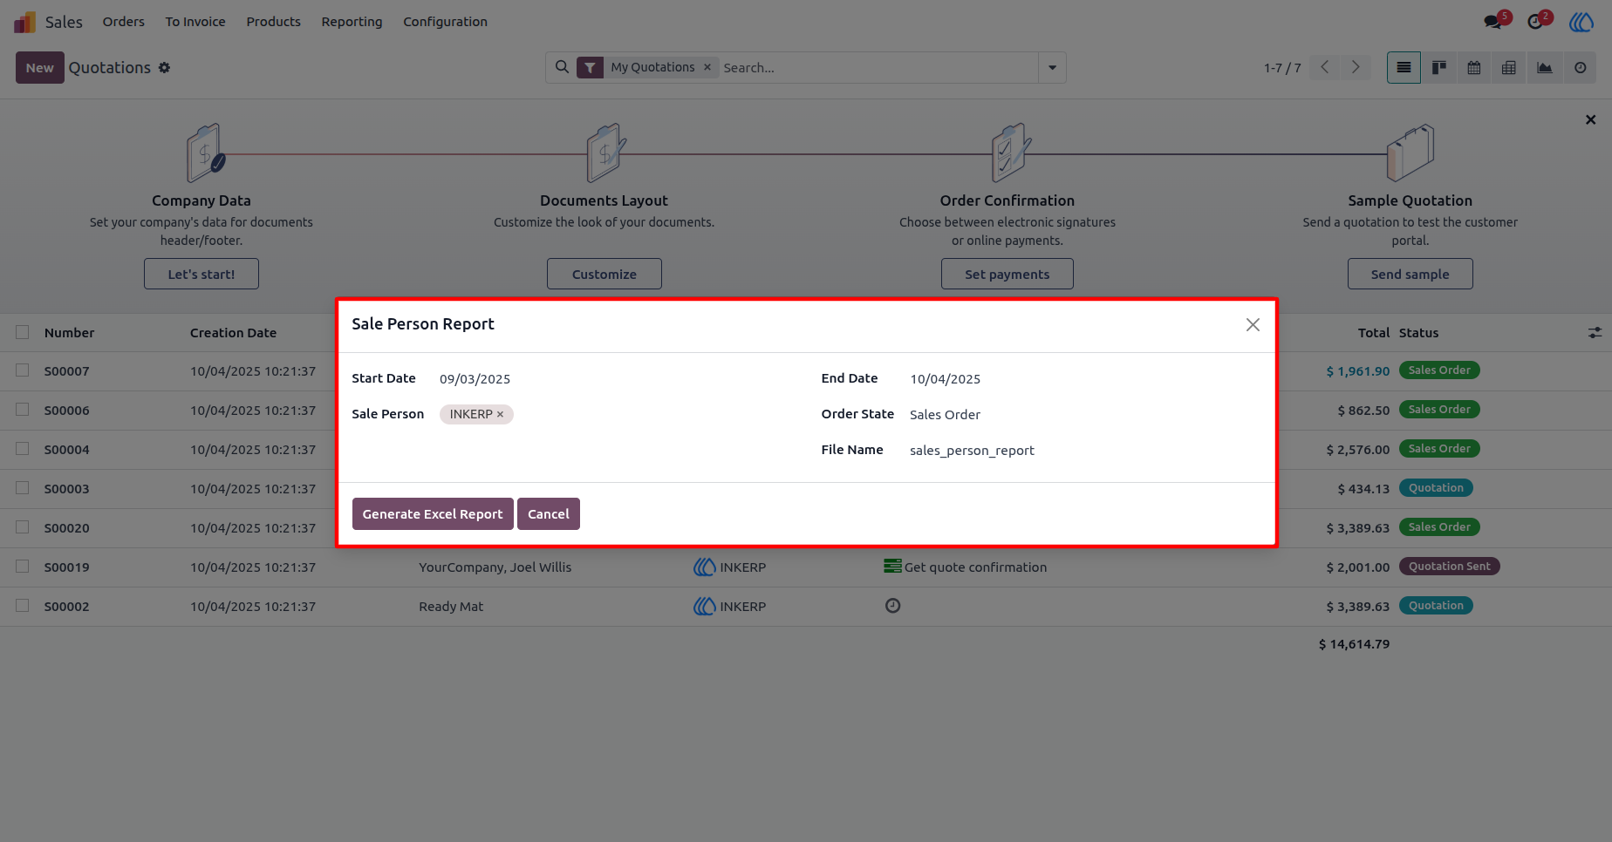Screen dimensions: 1612x842
Task: Switch to kanban view
Action: tap(1439, 68)
